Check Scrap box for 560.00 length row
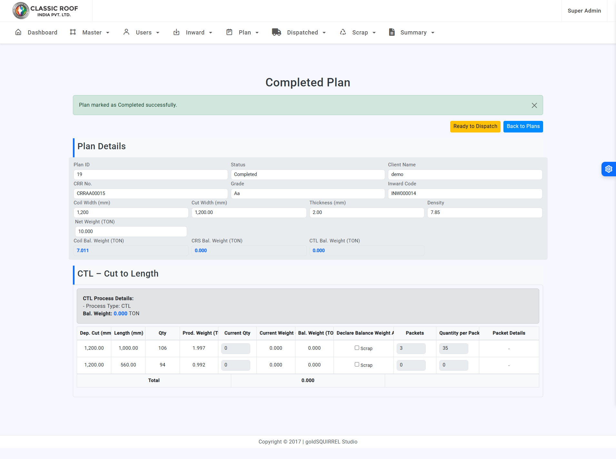616x459 pixels. (357, 365)
